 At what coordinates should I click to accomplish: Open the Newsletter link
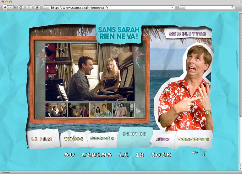tap(188, 34)
